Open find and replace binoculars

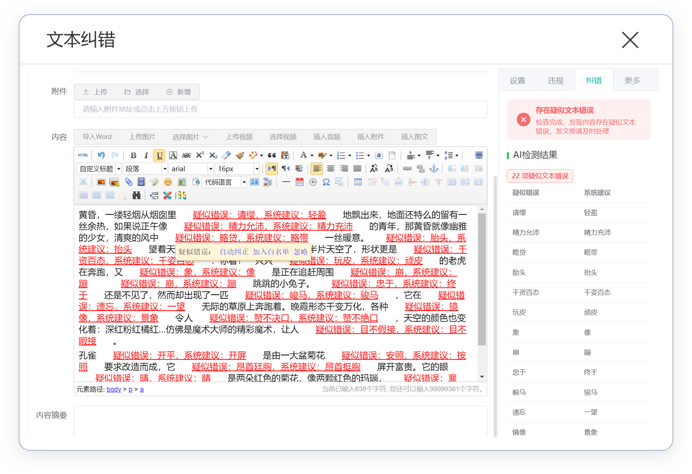(136, 195)
